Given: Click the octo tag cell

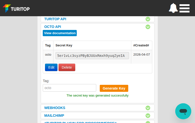Looking at the screenshot, I should (x=48, y=54).
